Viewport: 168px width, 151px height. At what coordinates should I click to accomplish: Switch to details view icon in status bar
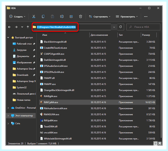tap(155, 143)
